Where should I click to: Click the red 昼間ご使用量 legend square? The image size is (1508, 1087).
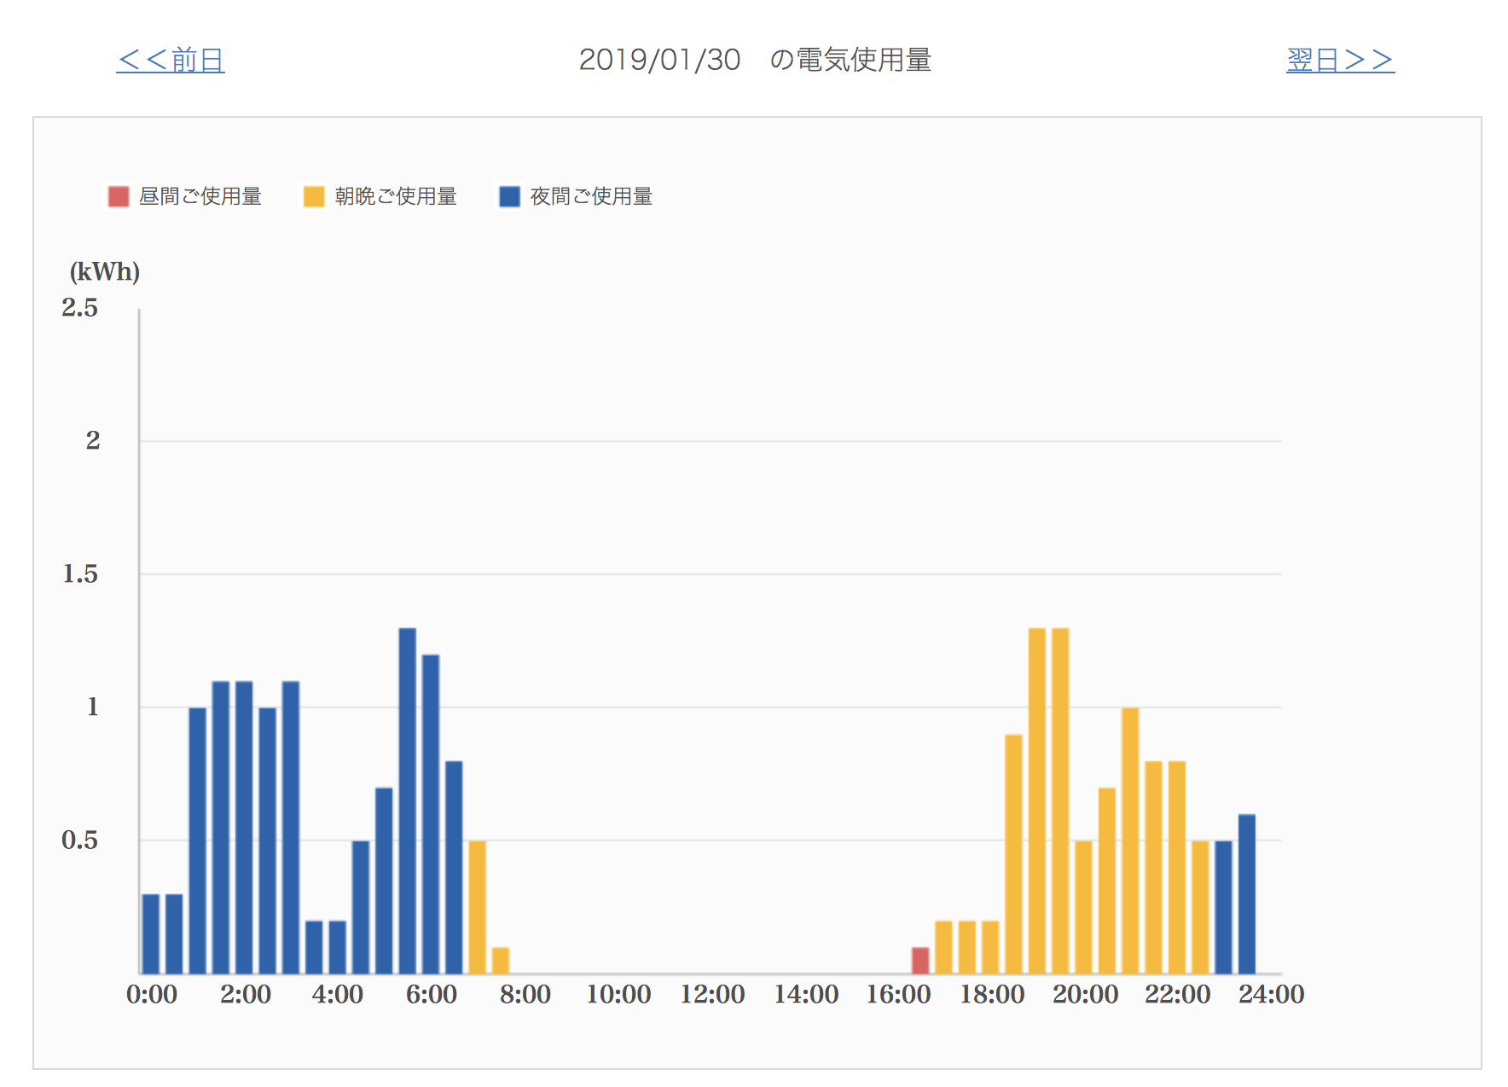(x=119, y=197)
